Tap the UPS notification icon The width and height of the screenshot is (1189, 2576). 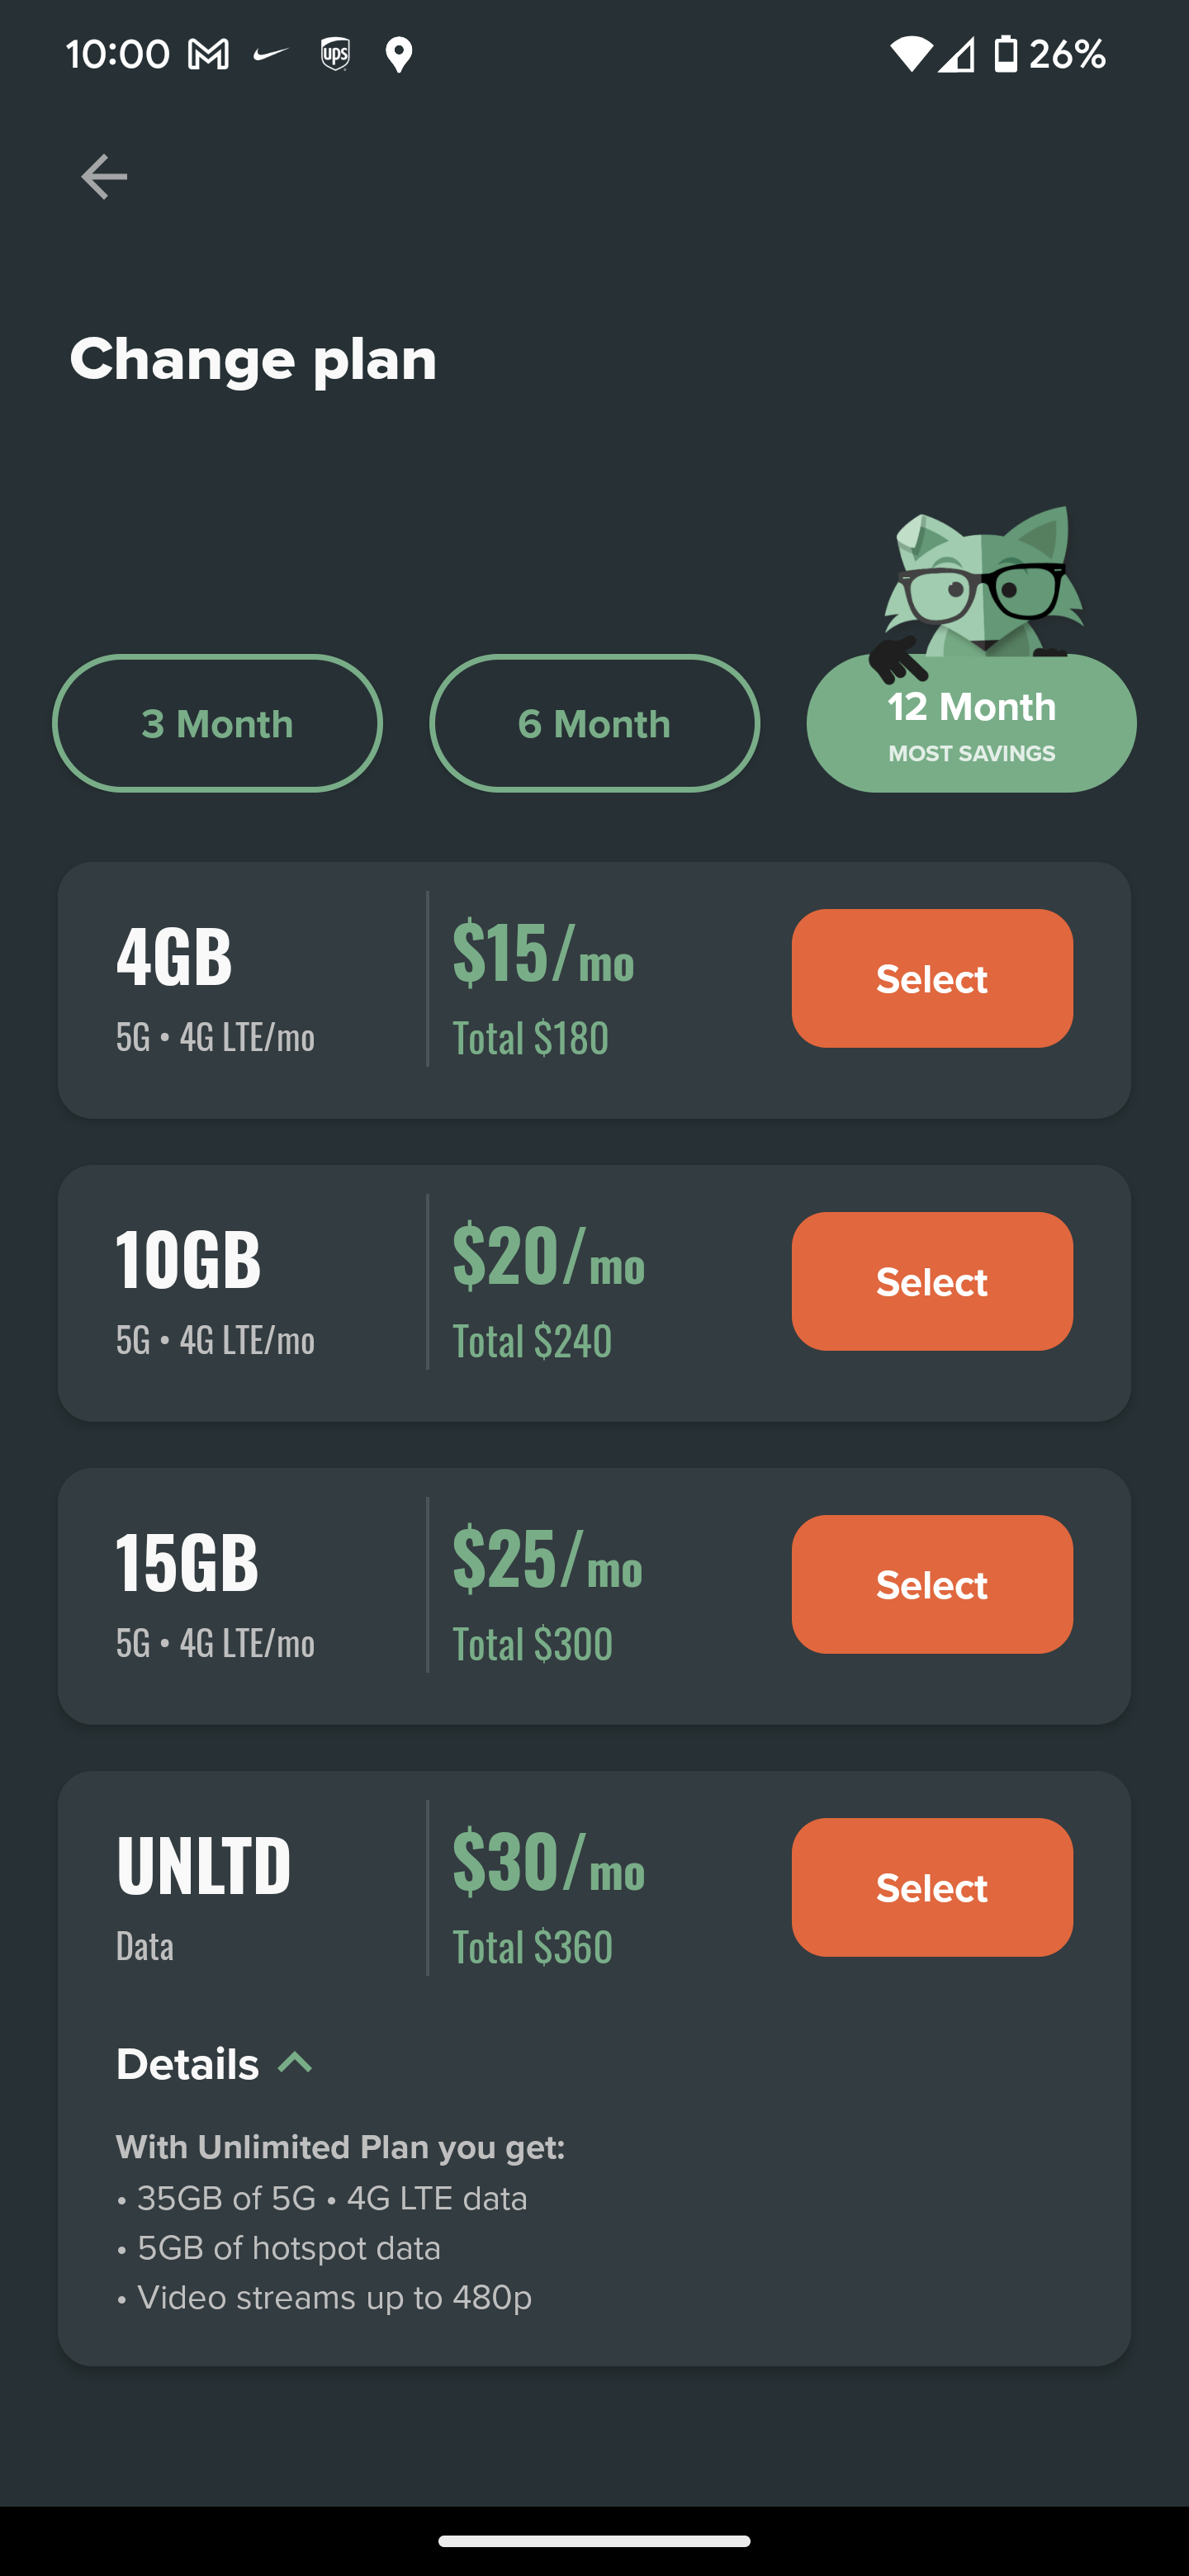click(x=335, y=54)
